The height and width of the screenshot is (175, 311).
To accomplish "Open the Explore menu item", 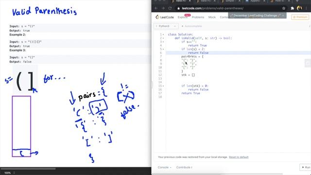I will click(x=183, y=17).
